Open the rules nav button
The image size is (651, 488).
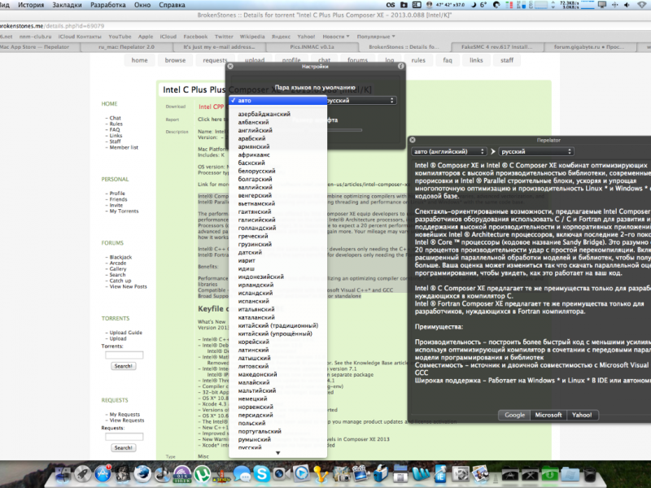click(x=418, y=60)
